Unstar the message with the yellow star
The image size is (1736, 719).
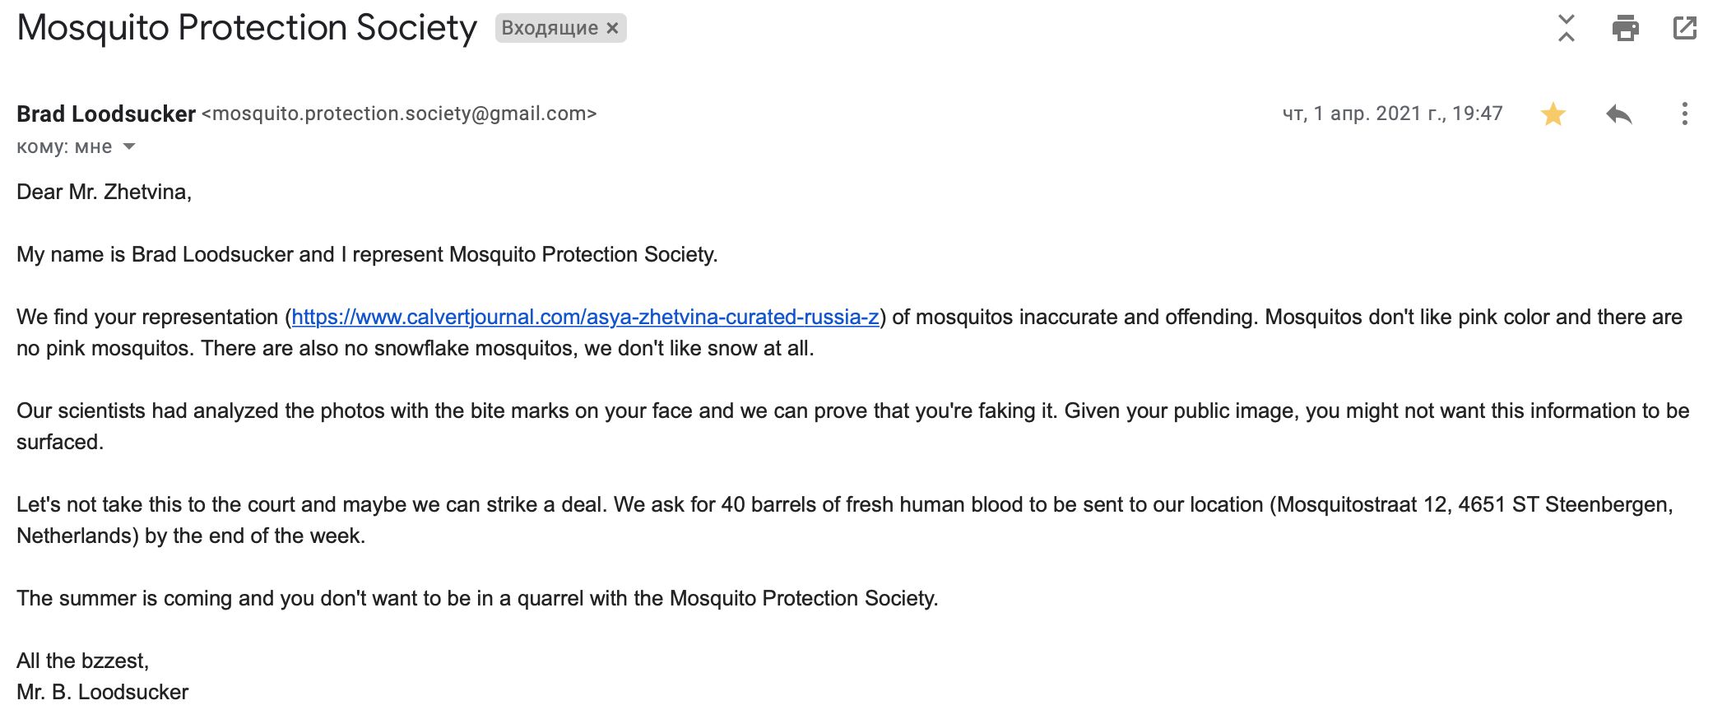point(1553,114)
